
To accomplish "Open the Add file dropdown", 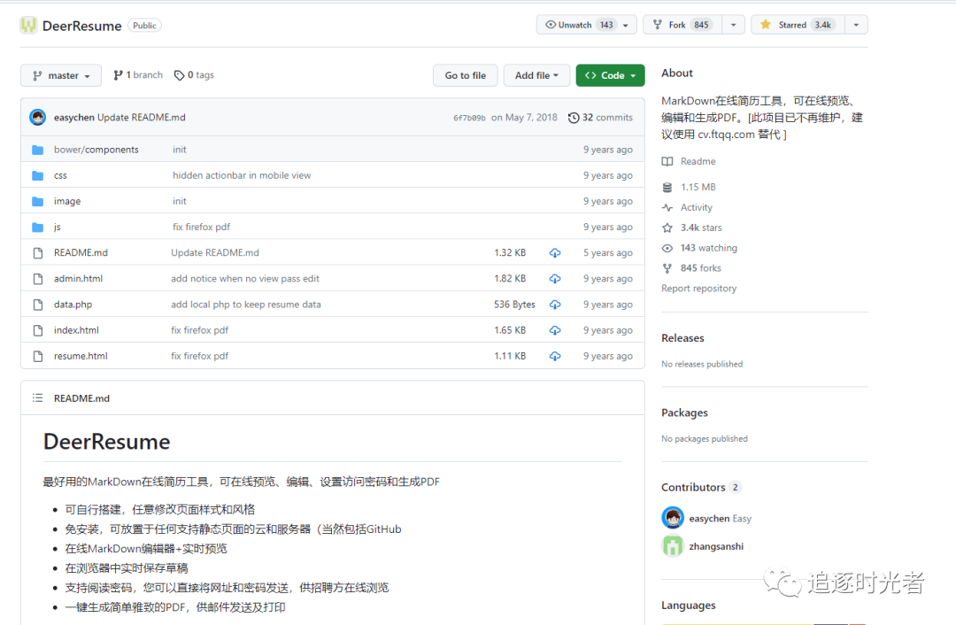I will click(536, 75).
